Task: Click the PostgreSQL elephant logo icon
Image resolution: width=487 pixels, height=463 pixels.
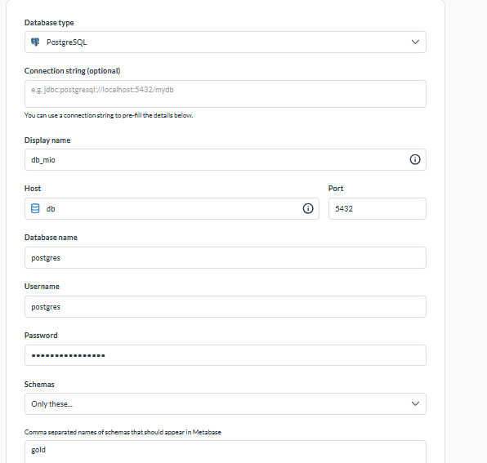Action: pos(35,42)
